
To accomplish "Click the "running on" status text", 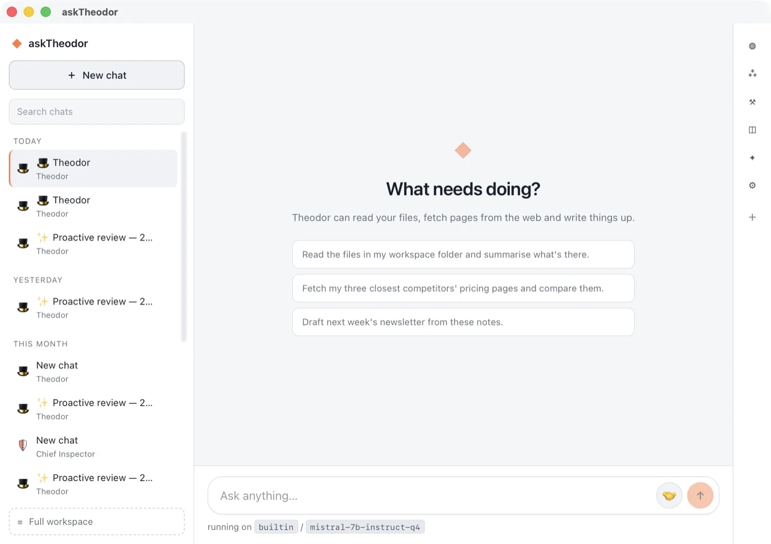I will coord(229,527).
